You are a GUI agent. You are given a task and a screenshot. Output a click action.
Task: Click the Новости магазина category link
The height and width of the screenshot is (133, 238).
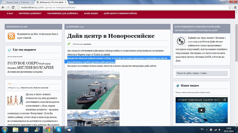(41, 88)
